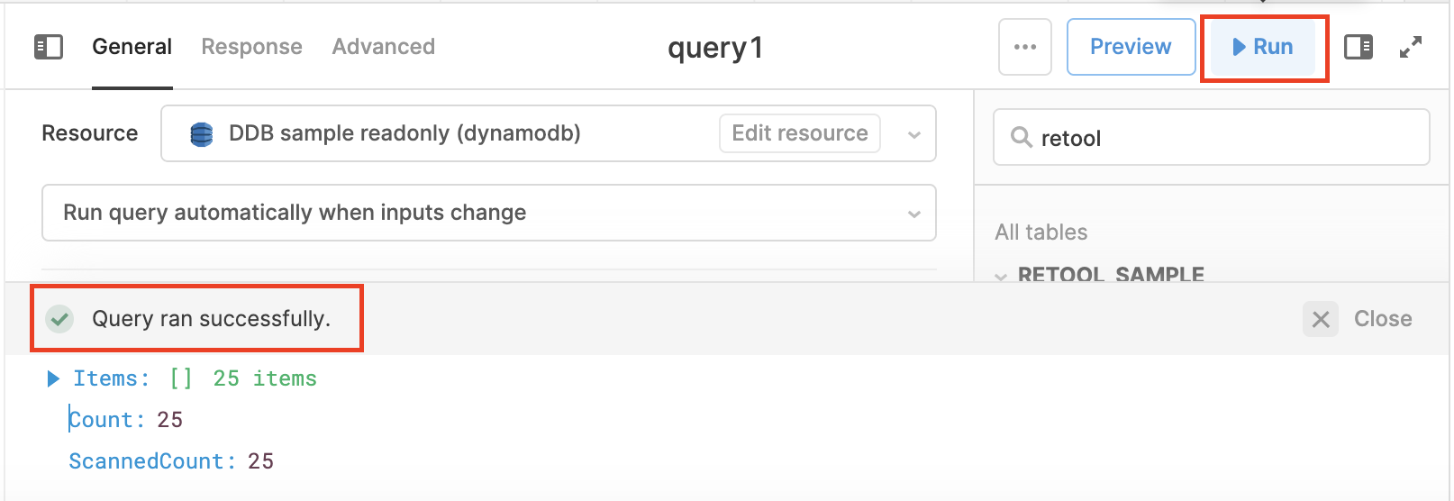Dismiss results with the X icon
This screenshot has height=501, width=1454.
(x=1321, y=319)
